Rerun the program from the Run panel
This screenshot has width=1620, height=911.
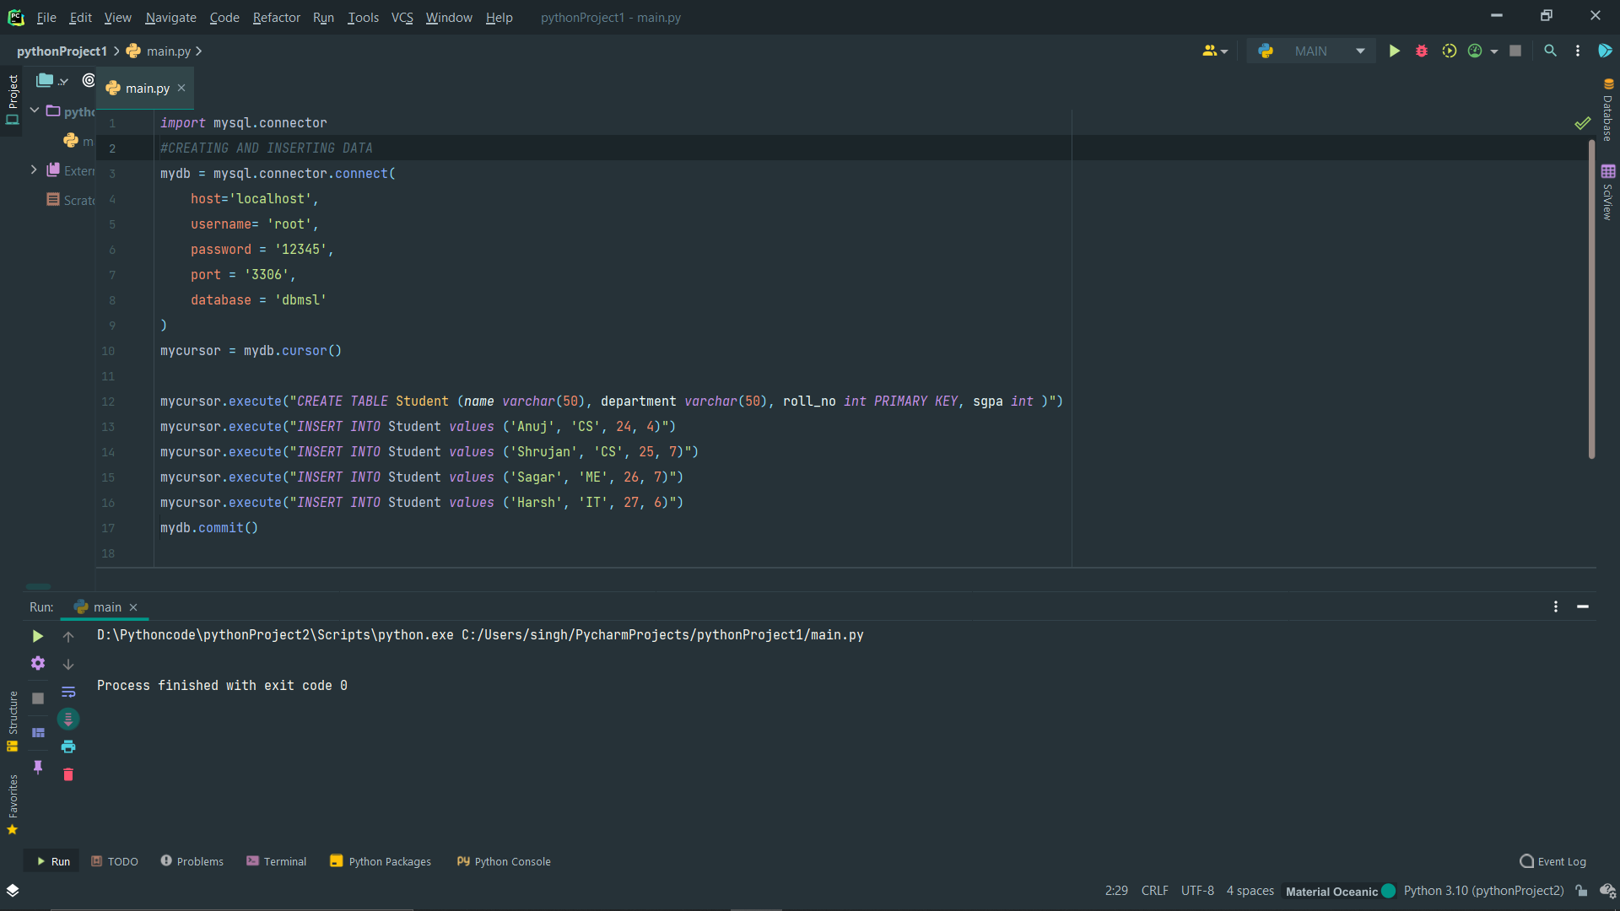point(37,636)
